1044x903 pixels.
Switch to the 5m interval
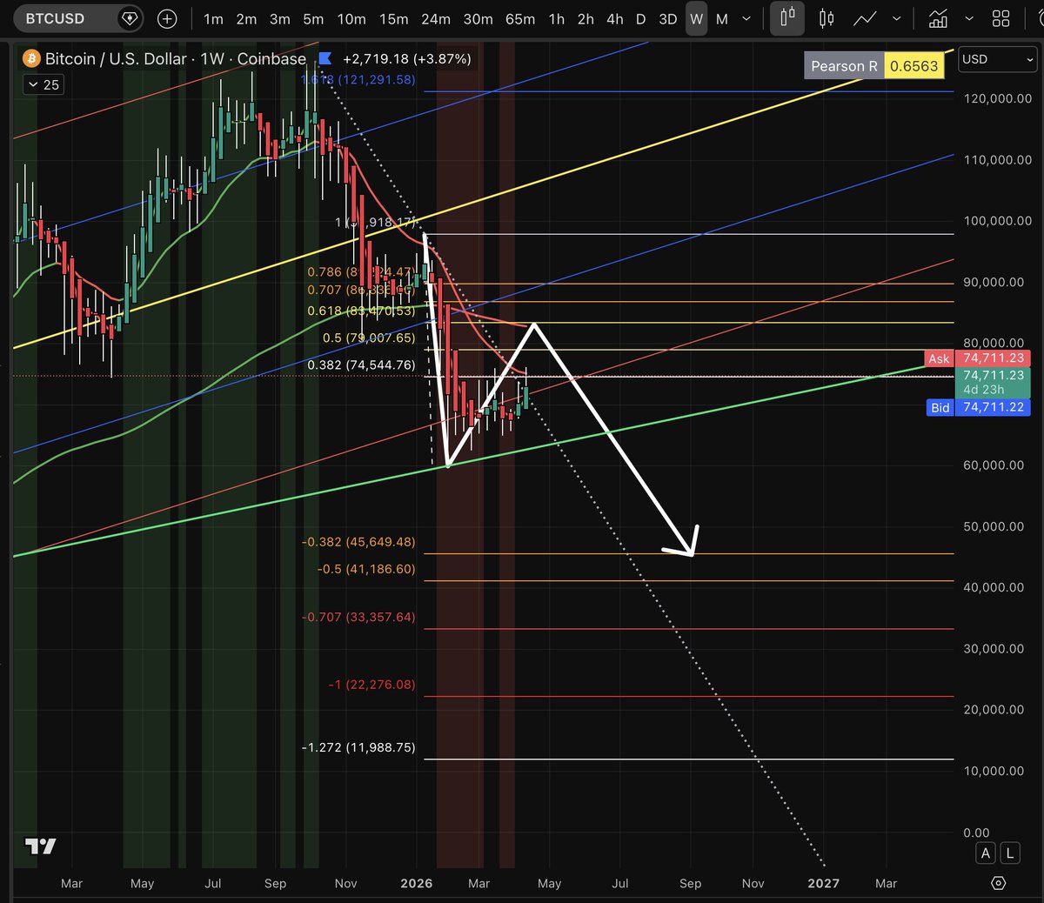tap(313, 18)
